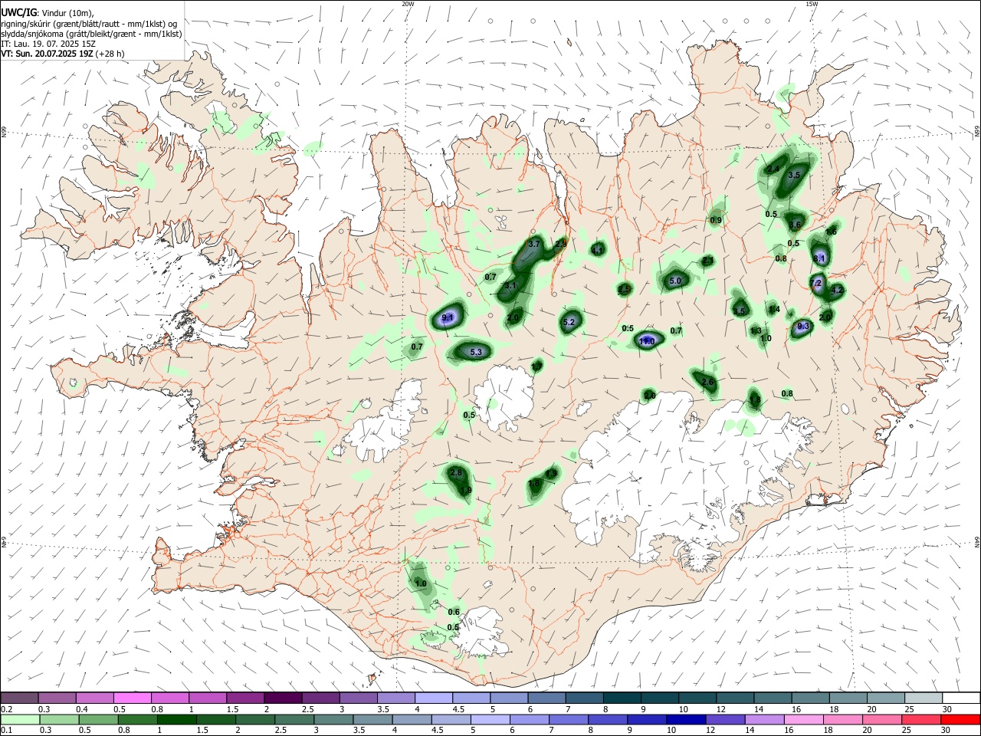981x736 pixels.
Task: Click the UWC/IG Vindur (10m) title text
Action: (47, 13)
